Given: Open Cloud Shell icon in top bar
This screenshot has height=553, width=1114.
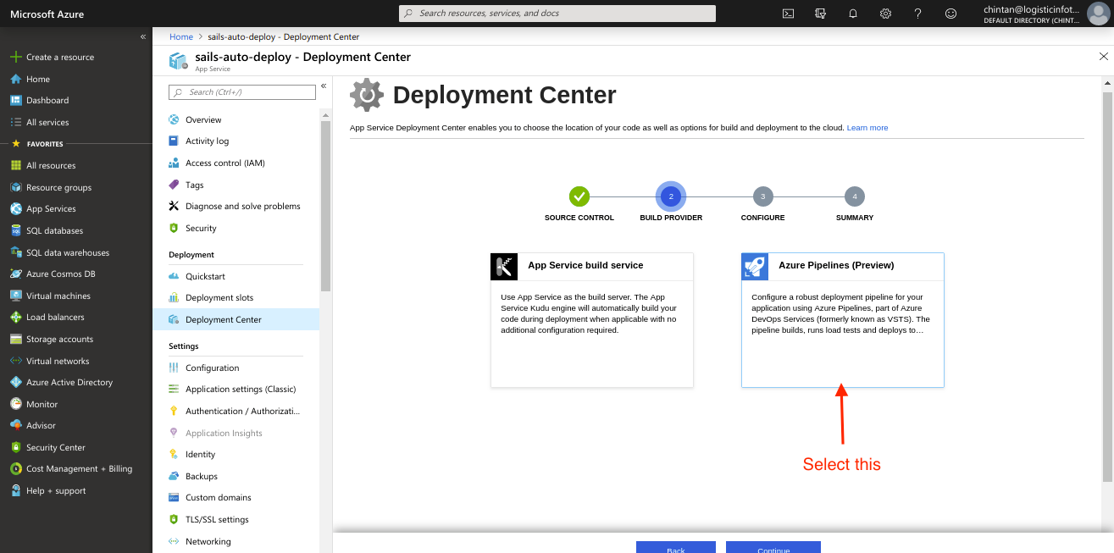Looking at the screenshot, I should point(788,14).
